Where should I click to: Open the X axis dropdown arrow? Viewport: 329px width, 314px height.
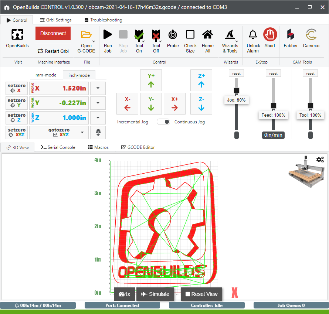click(x=98, y=88)
